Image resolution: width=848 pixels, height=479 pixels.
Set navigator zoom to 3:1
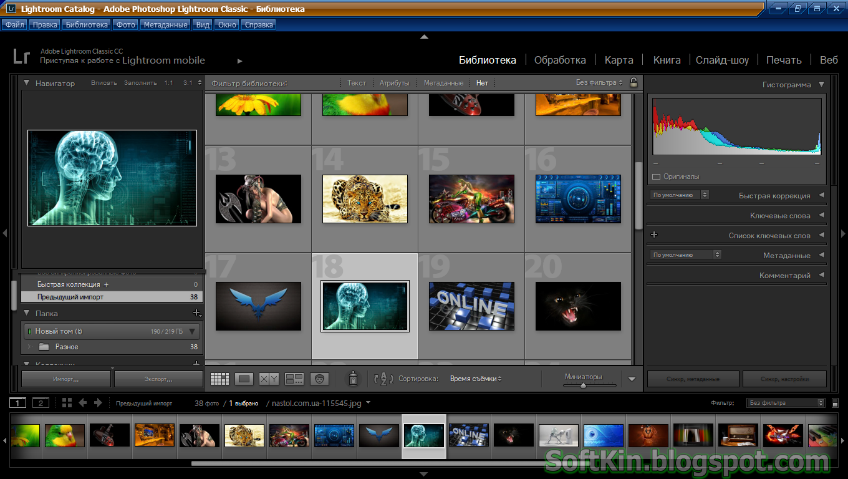click(x=188, y=83)
